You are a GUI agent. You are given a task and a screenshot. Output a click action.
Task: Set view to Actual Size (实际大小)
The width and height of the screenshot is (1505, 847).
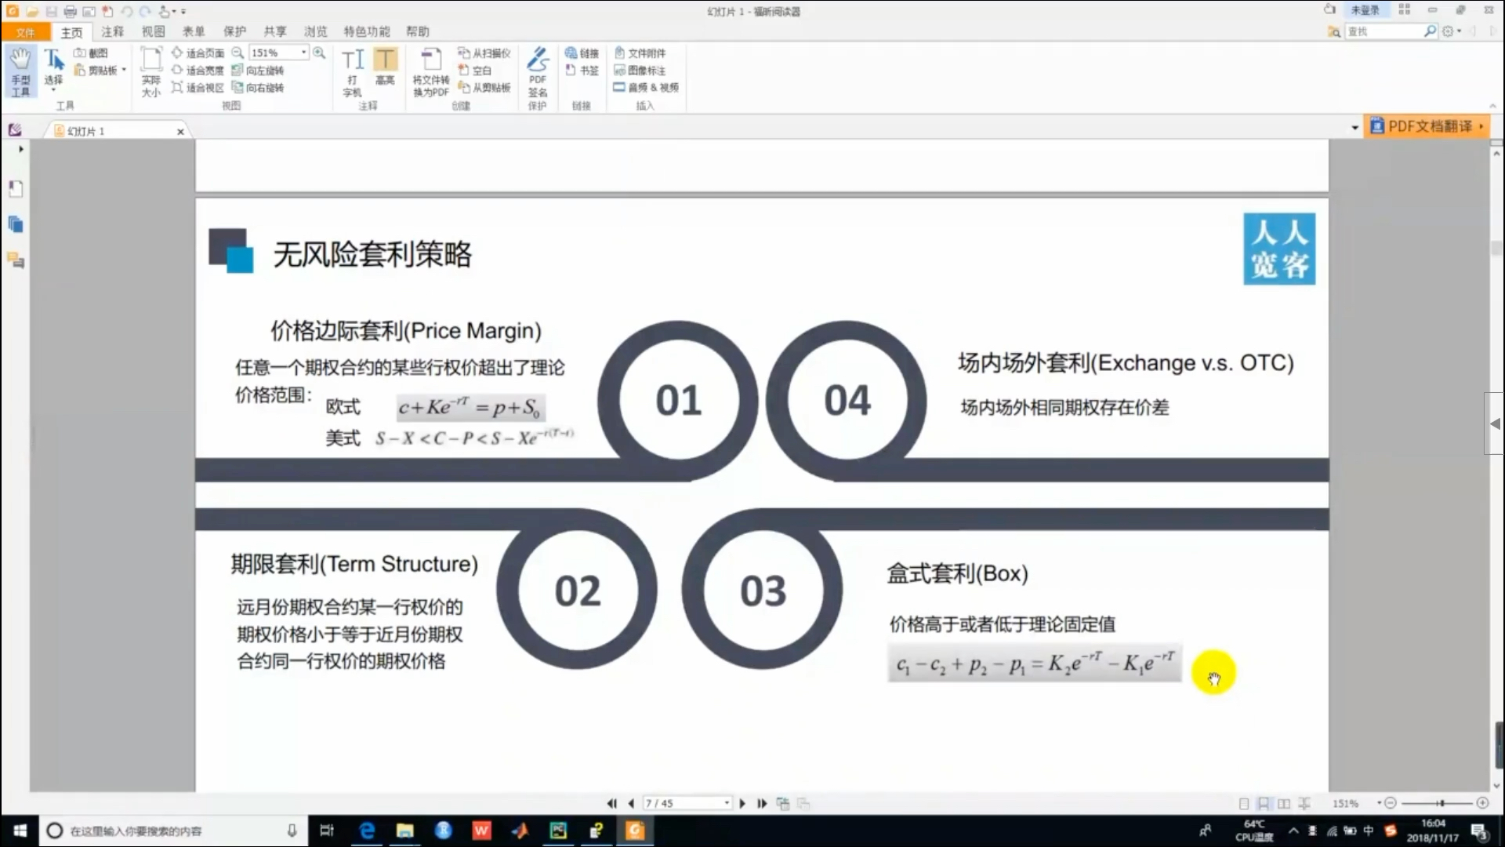pos(151,72)
